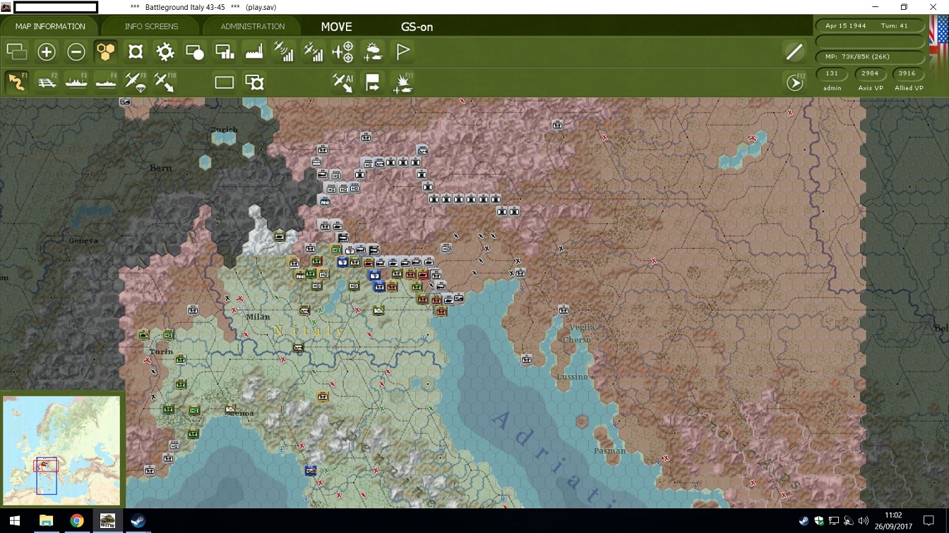Click the Apr 15 1944 Turn 41 date box
This screenshot has height=533, width=949.
coord(871,25)
